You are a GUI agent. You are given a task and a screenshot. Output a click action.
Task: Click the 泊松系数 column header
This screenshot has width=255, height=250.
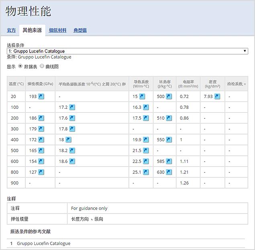pos(237,84)
